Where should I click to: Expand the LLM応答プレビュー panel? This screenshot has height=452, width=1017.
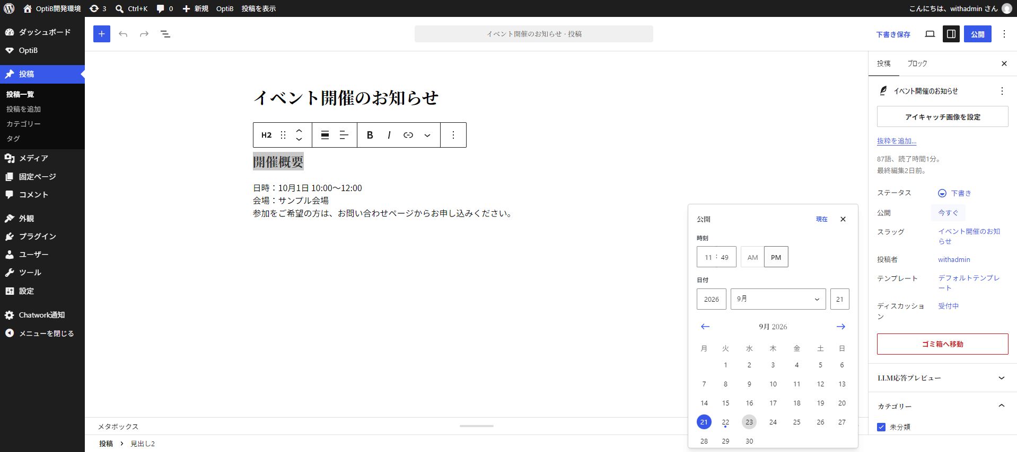click(943, 378)
